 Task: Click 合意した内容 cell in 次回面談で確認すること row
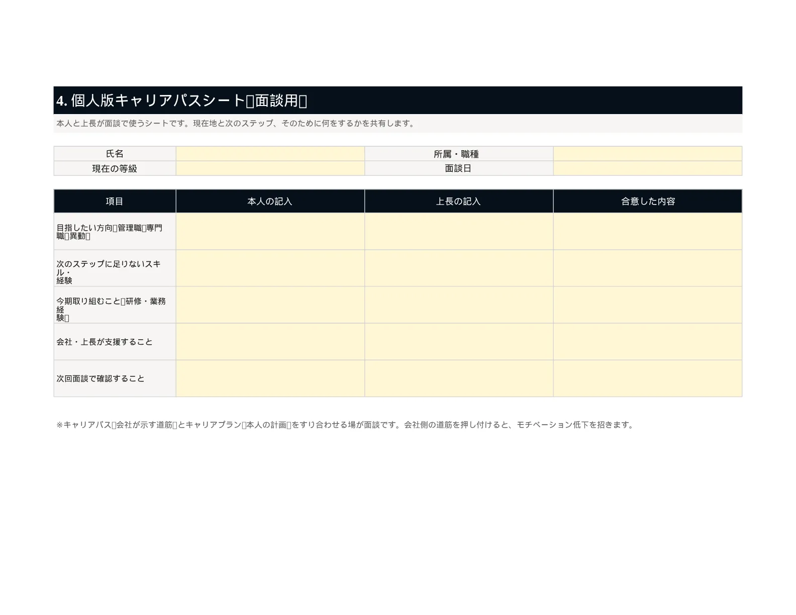point(648,378)
